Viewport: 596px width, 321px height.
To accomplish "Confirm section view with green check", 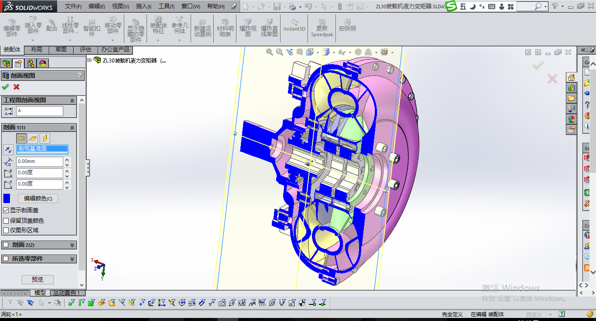I will 6,86.
